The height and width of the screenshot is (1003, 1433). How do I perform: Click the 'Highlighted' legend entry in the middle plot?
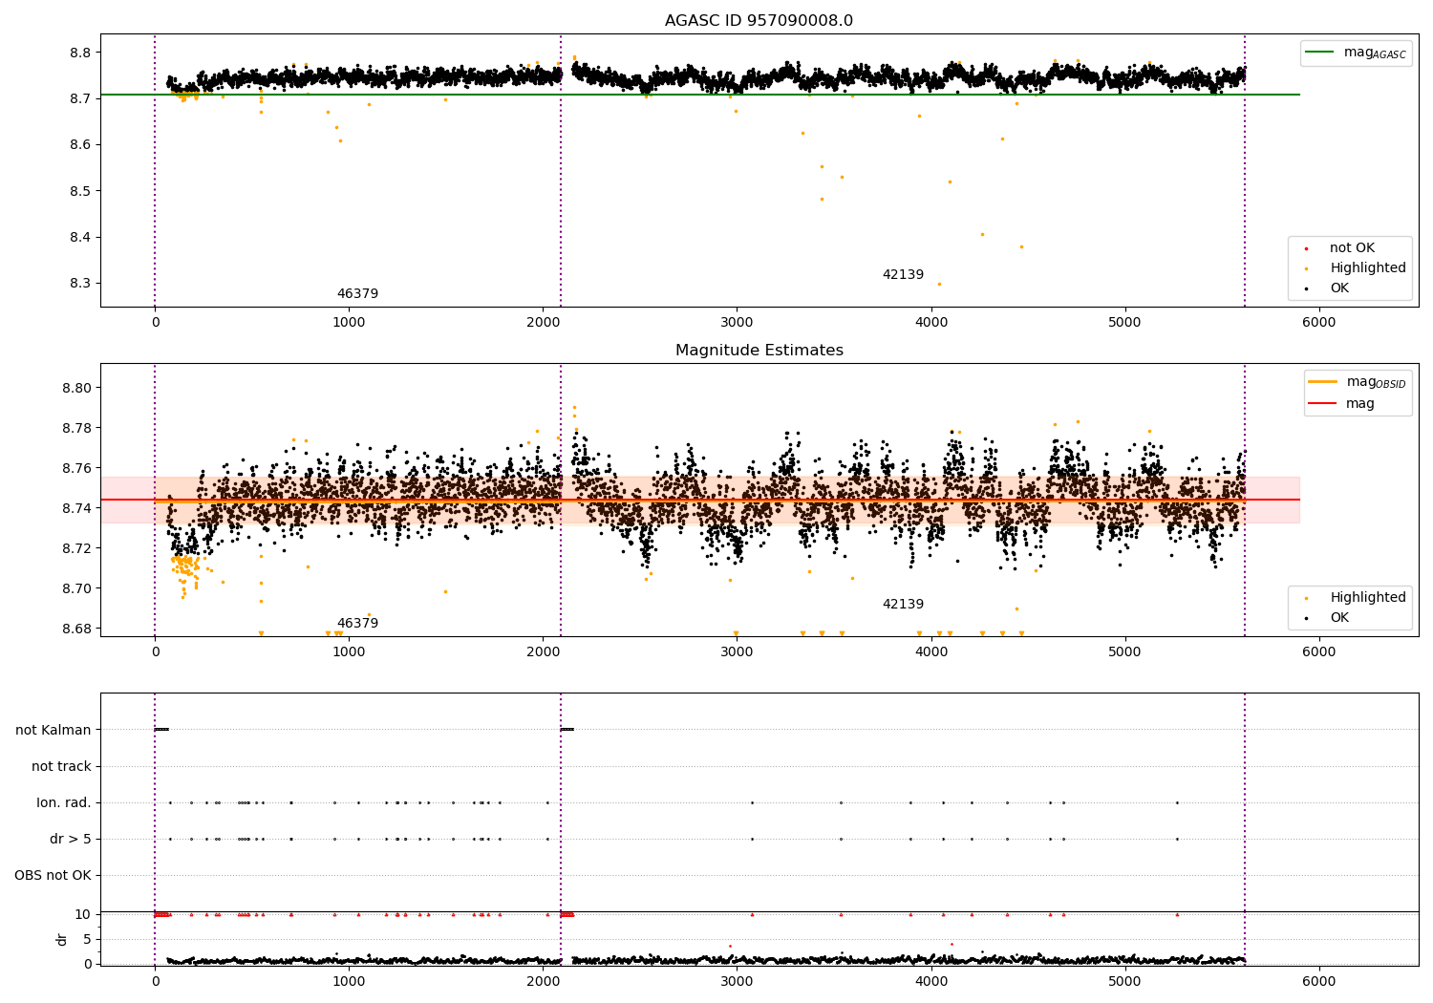[x=1357, y=598]
